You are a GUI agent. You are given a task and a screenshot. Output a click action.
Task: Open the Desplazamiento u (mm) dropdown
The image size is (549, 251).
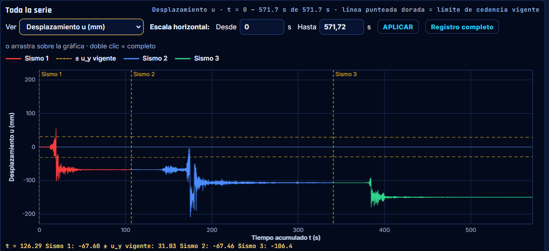81,27
